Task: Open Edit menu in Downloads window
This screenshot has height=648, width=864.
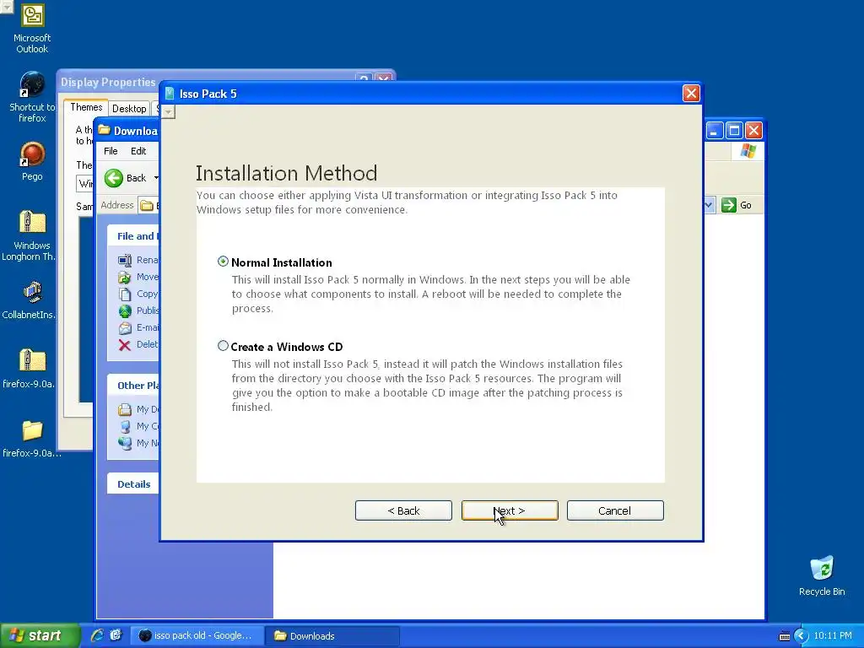Action: pyautogui.click(x=138, y=151)
